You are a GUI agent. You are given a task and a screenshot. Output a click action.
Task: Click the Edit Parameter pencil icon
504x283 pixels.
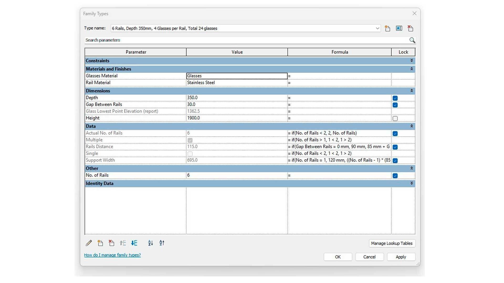[x=89, y=243]
